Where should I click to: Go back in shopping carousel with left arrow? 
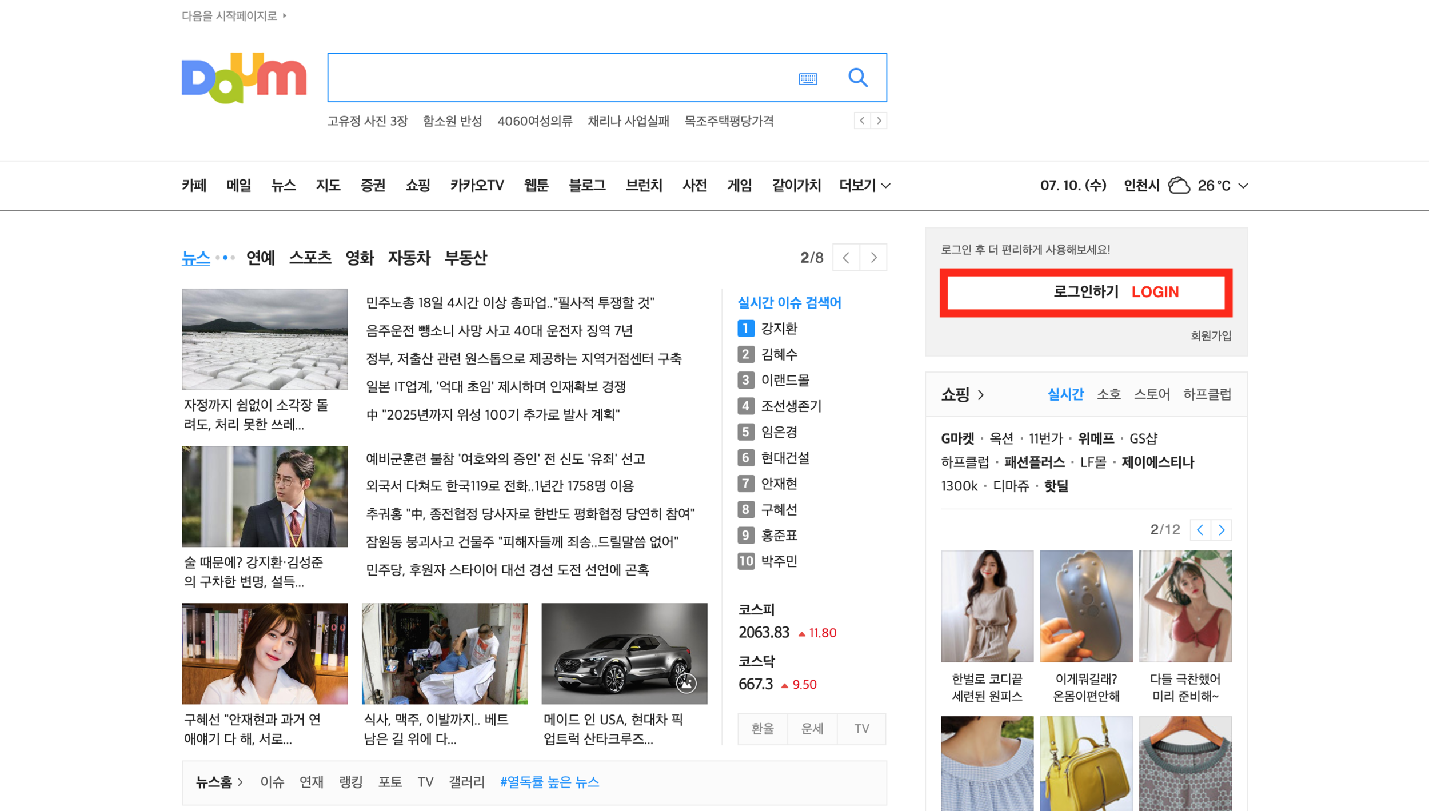click(1200, 530)
